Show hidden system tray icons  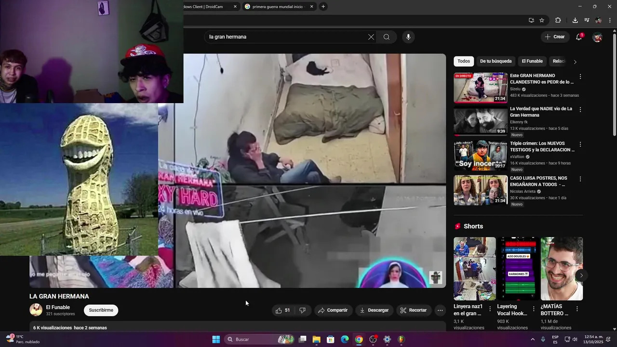[533, 339]
